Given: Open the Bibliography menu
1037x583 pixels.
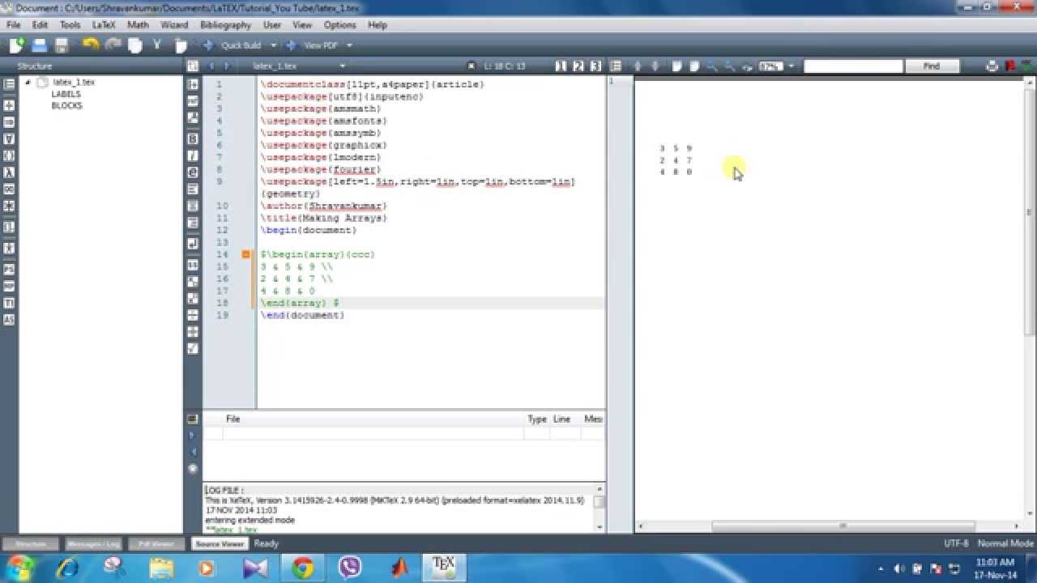Looking at the screenshot, I should [225, 25].
